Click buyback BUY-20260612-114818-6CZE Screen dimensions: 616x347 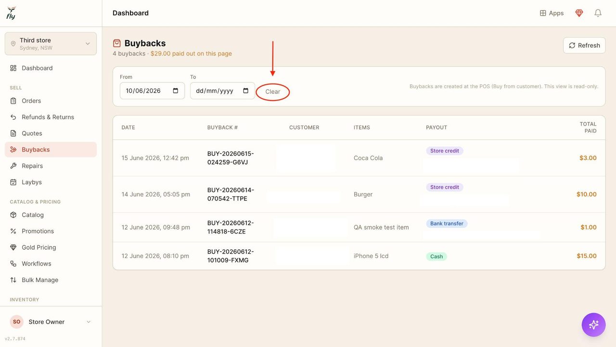click(x=231, y=227)
